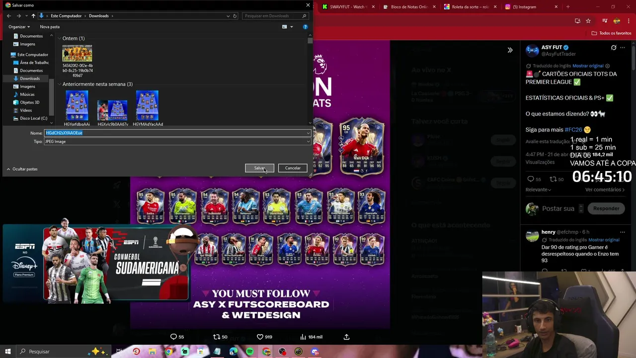Screen dimensions: 636x358
Task: Go back in the Save dialog
Action: click(x=8, y=16)
